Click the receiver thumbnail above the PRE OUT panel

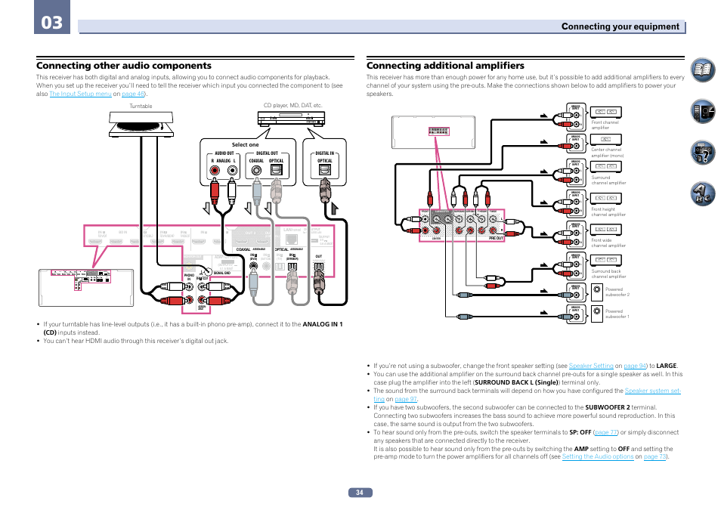click(433, 132)
